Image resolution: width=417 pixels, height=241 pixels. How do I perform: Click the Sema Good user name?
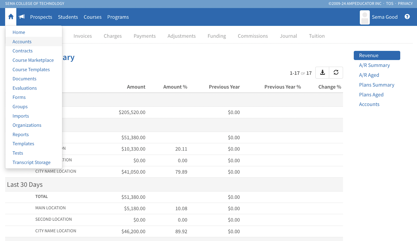tap(385, 17)
